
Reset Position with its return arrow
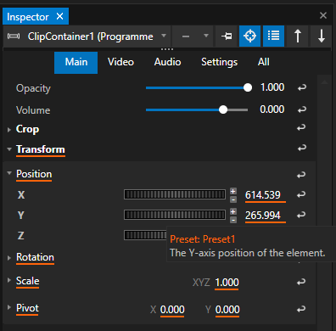pos(301,175)
